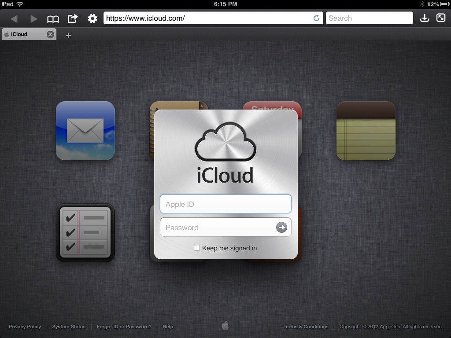
Task: Check the Keep me signed in box
Action: pyautogui.click(x=197, y=248)
